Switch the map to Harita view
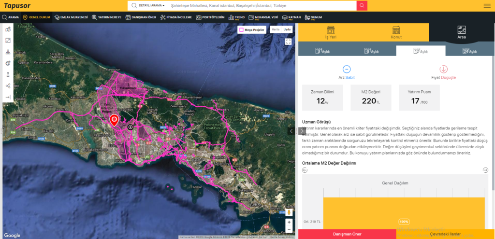This screenshot has width=495, height=239. tap(276, 29)
